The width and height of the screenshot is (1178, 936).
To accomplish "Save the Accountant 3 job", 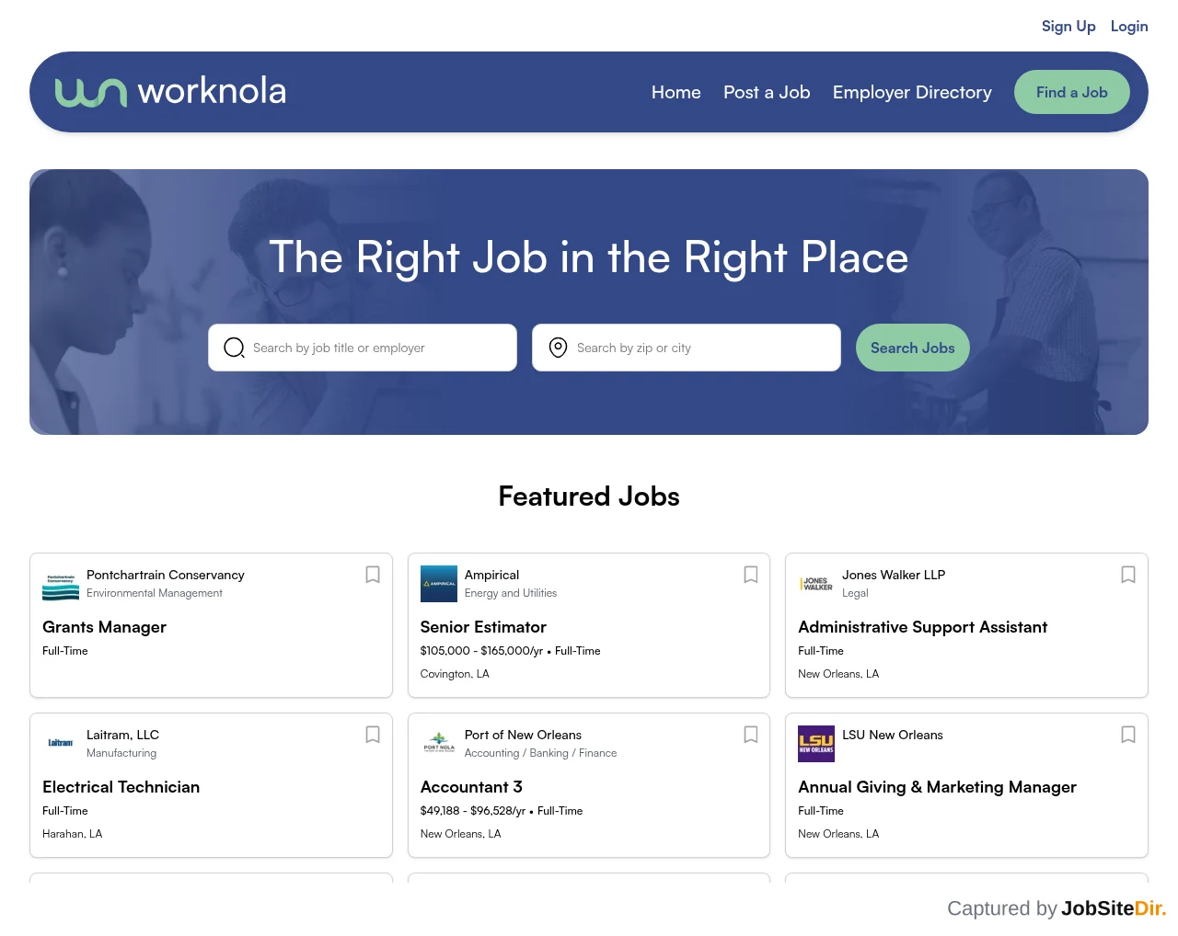I will pyautogui.click(x=751, y=735).
